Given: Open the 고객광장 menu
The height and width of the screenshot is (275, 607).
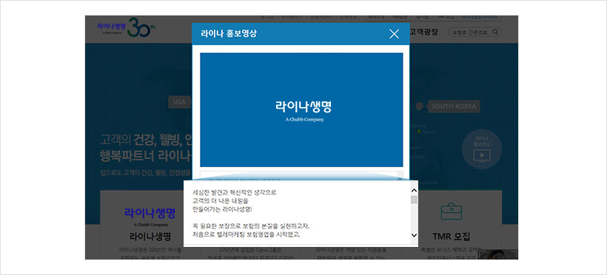Looking at the screenshot, I should [423, 32].
